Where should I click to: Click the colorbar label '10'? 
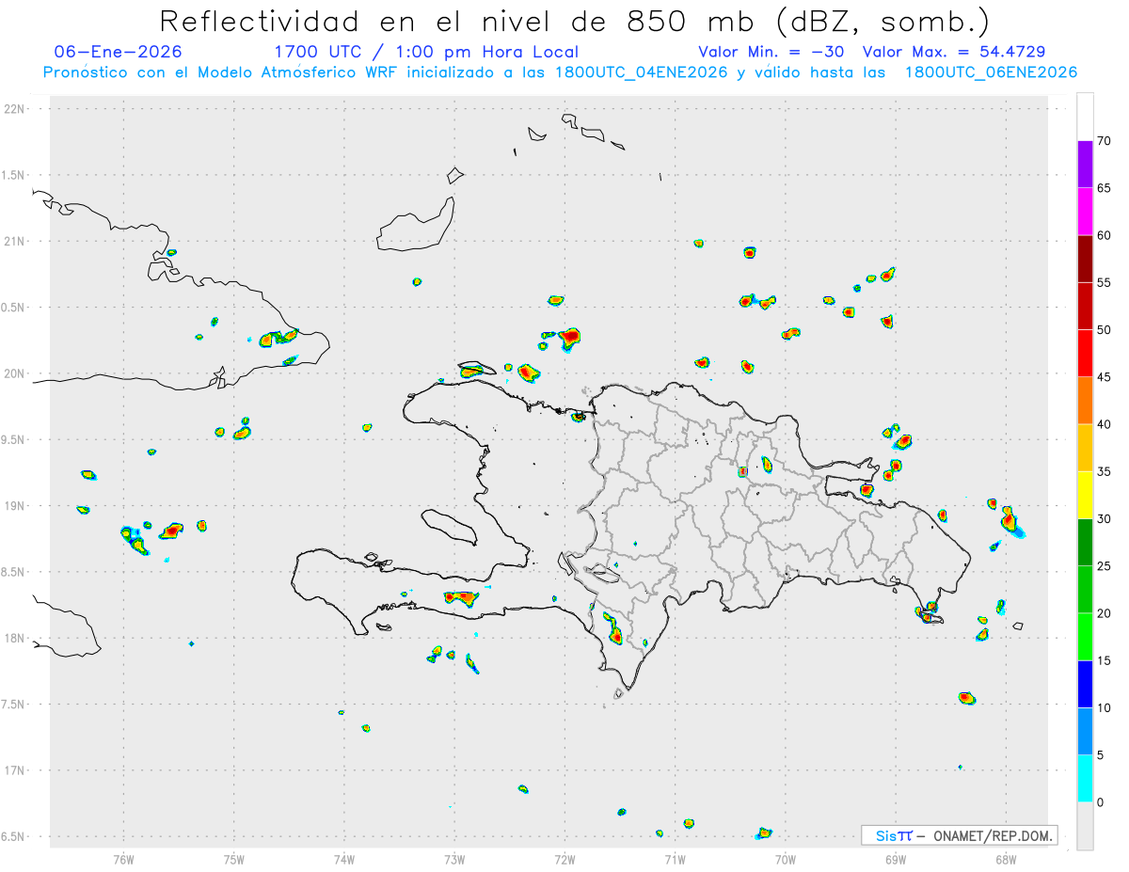click(x=1104, y=708)
